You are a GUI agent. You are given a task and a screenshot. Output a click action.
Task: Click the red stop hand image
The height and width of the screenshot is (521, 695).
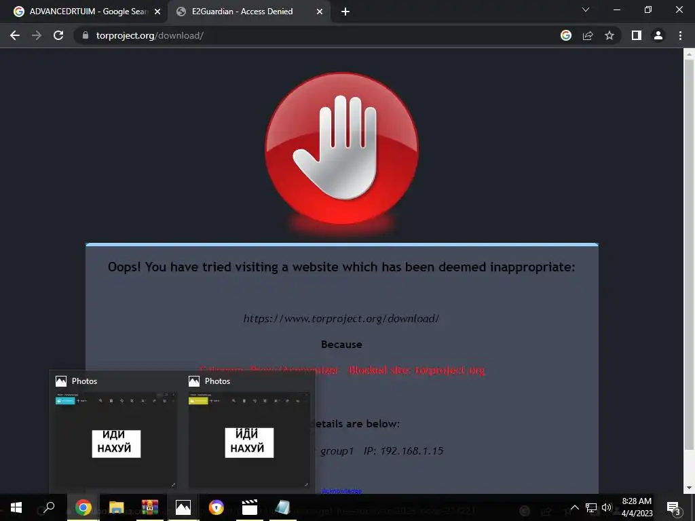coord(342,149)
